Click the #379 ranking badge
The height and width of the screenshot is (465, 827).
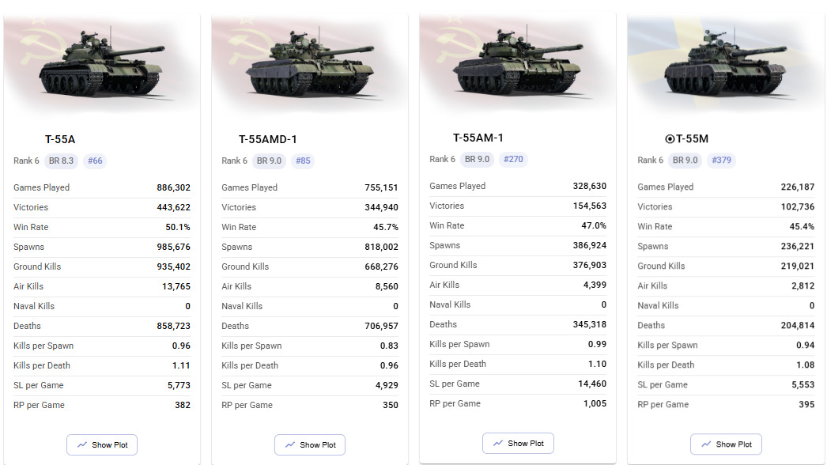pyautogui.click(x=721, y=160)
